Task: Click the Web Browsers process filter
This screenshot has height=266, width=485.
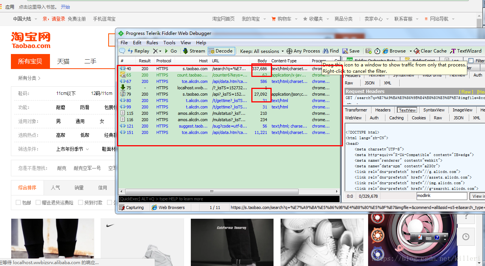Action: point(168,207)
